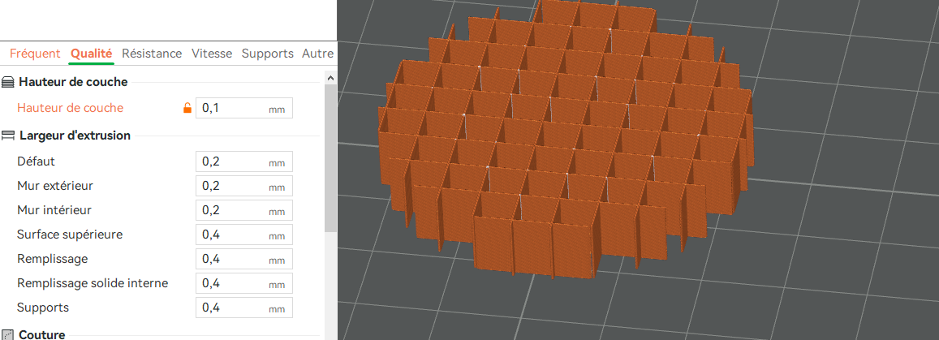939x340 pixels.
Task: Go to the Supports tab
Action: (268, 54)
